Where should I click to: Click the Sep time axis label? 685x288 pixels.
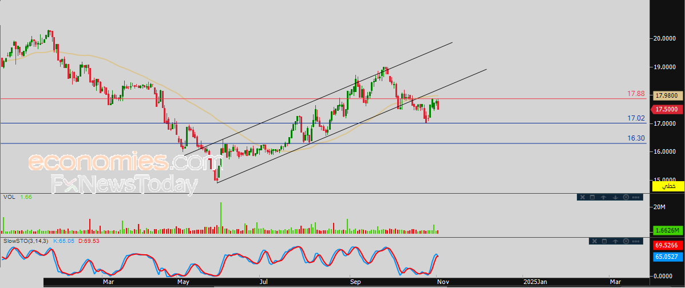point(356,282)
